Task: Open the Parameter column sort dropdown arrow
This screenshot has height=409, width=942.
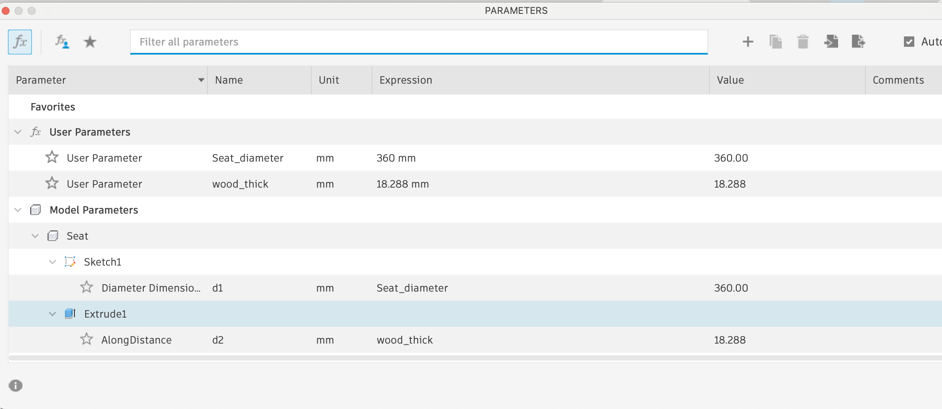Action: 201,80
